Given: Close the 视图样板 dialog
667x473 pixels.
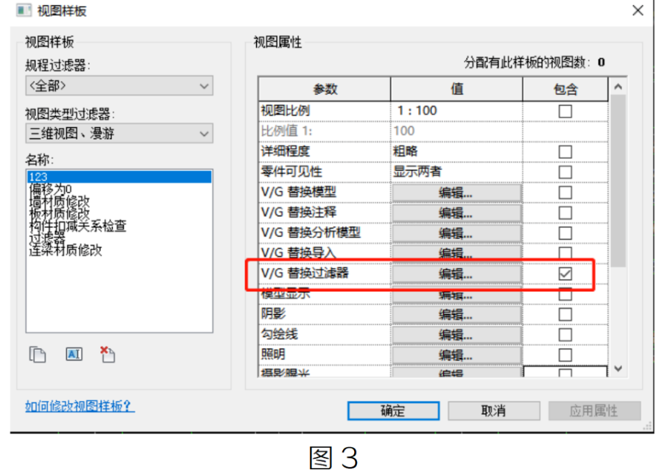Looking at the screenshot, I should tap(638, 10).
